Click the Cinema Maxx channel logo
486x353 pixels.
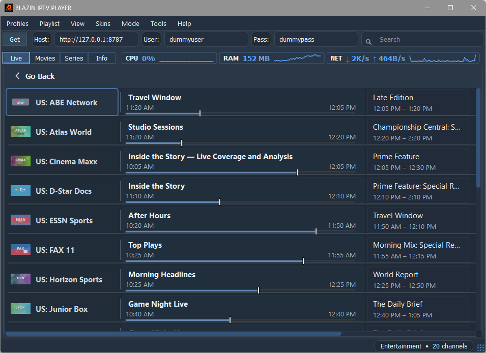click(20, 161)
